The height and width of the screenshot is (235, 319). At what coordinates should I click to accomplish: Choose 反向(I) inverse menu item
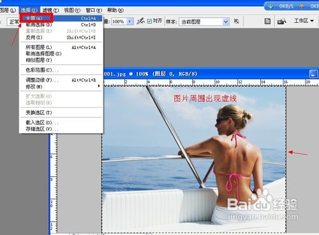[61, 38]
